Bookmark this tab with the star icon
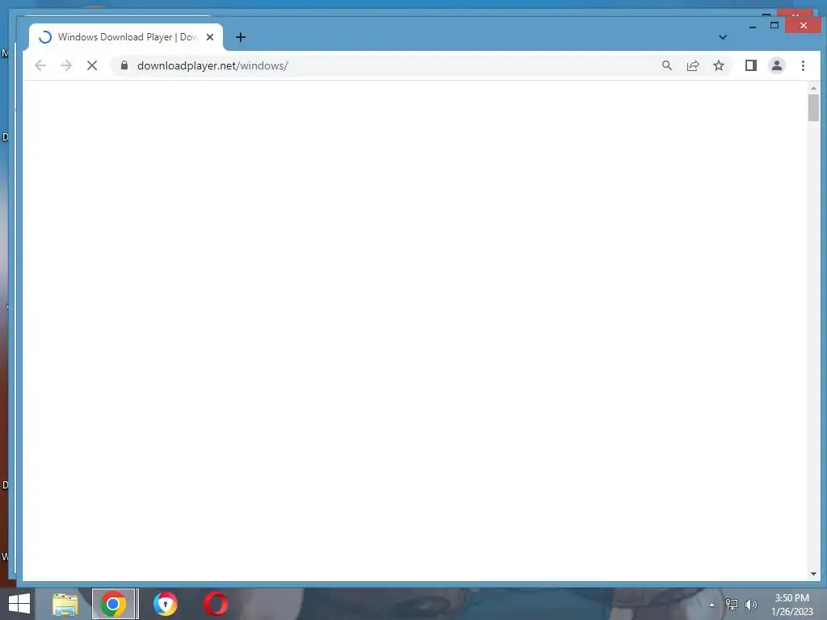Screen dimensions: 827x620 coord(718,65)
